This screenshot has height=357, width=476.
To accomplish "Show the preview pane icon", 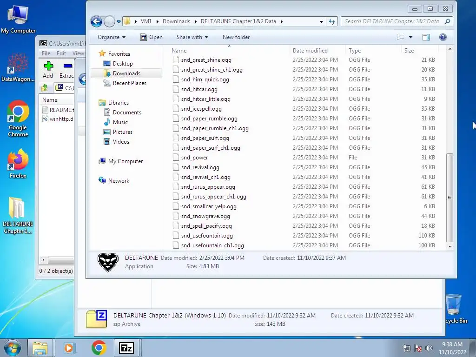I will coord(426,37).
